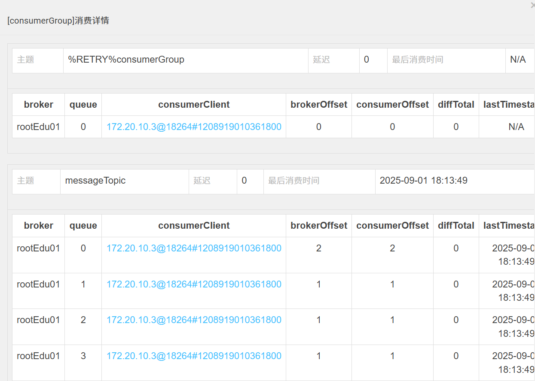The height and width of the screenshot is (381, 535).
Task: Select the 2025-09-01 18:13:49 last consume time
Action: click(423, 181)
